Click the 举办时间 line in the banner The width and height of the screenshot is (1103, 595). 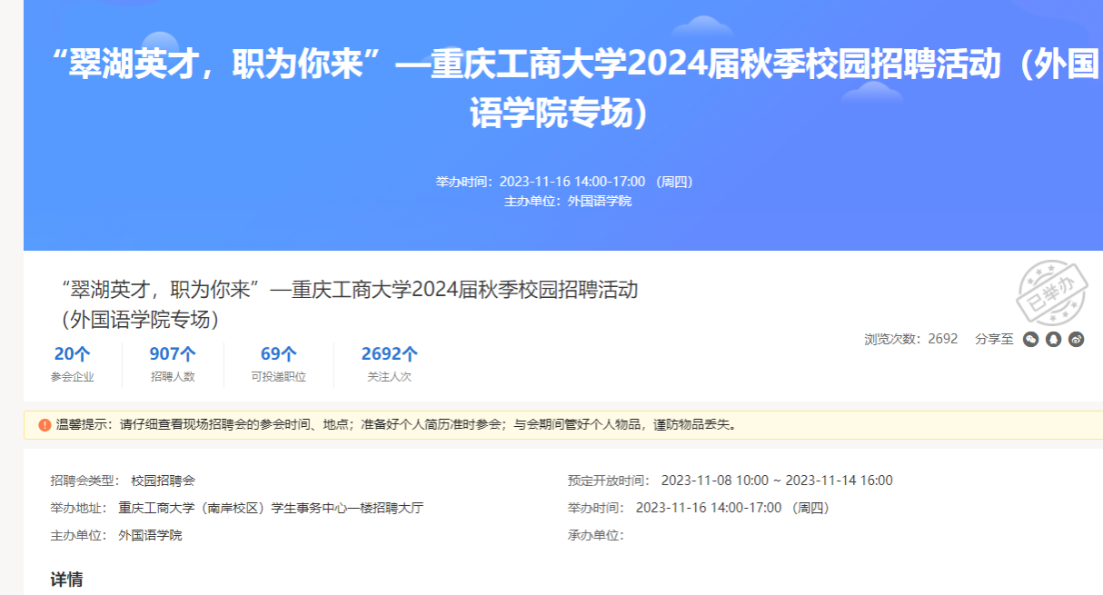563,182
